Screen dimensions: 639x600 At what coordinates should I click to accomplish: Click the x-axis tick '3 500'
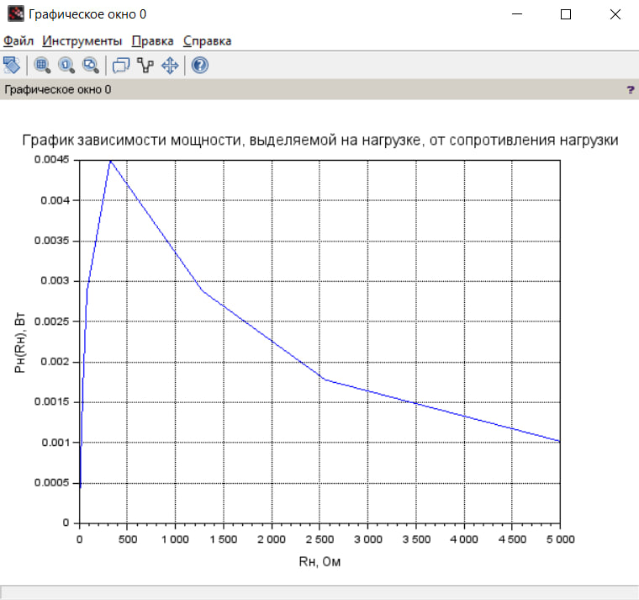point(416,539)
